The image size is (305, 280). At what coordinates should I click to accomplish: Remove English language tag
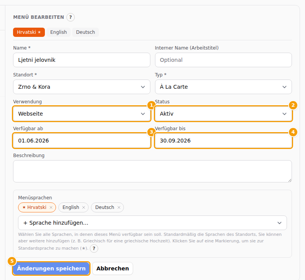(x=84, y=207)
